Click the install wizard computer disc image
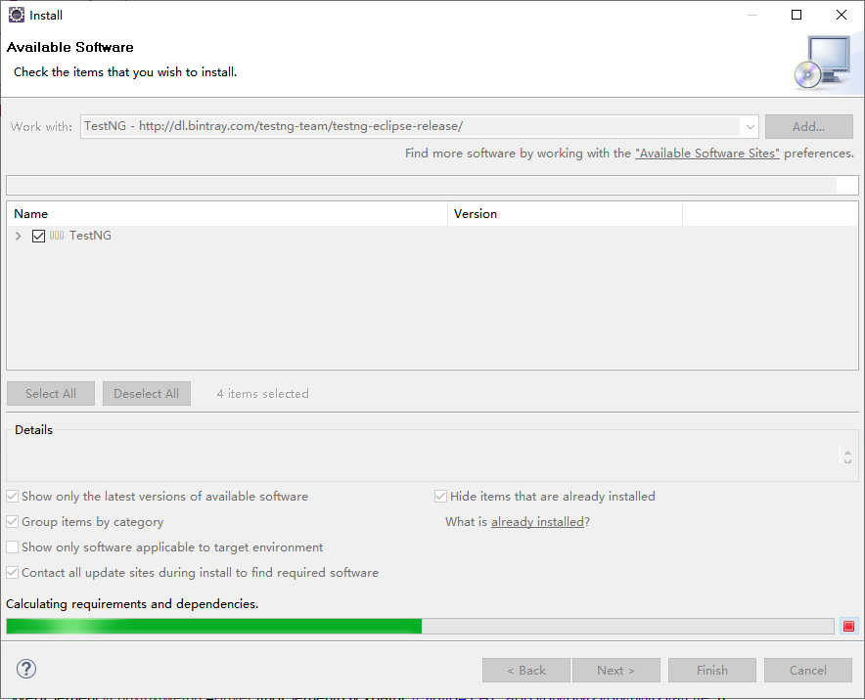The width and height of the screenshot is (865, 700). point(824,63)
